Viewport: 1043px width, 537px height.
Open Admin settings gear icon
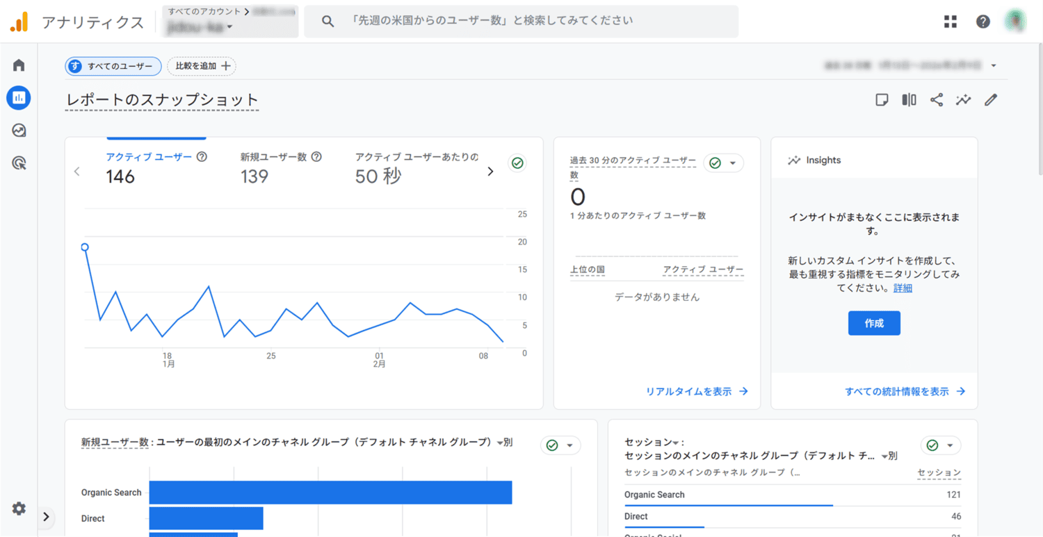click(x=19, y=509)
